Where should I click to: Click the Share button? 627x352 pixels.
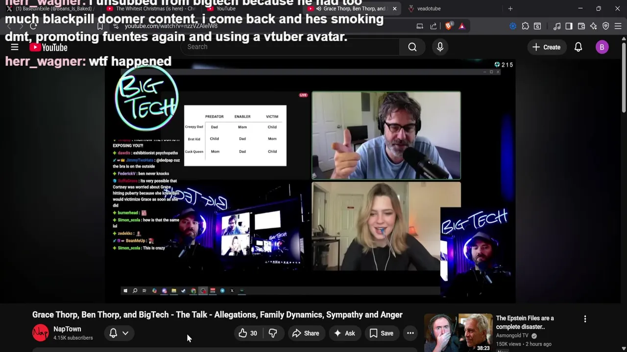[306, 333]
